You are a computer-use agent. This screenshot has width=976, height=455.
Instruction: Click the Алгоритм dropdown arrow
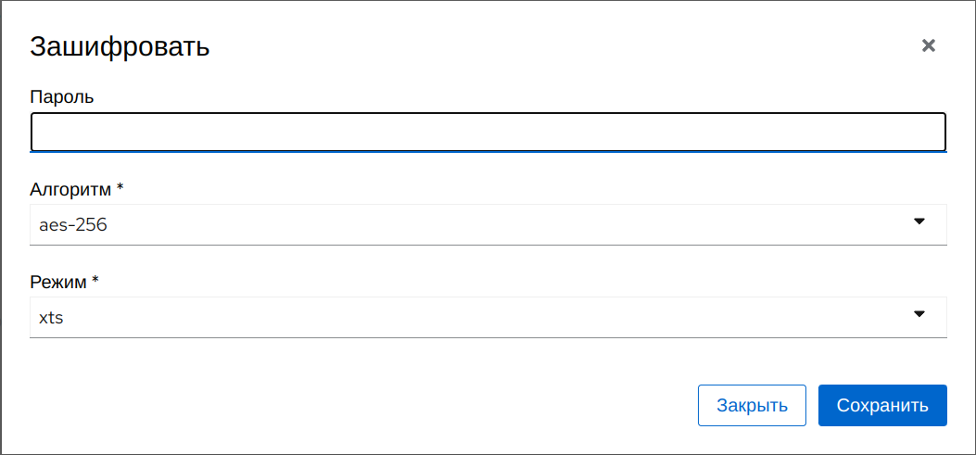point(919,221)
